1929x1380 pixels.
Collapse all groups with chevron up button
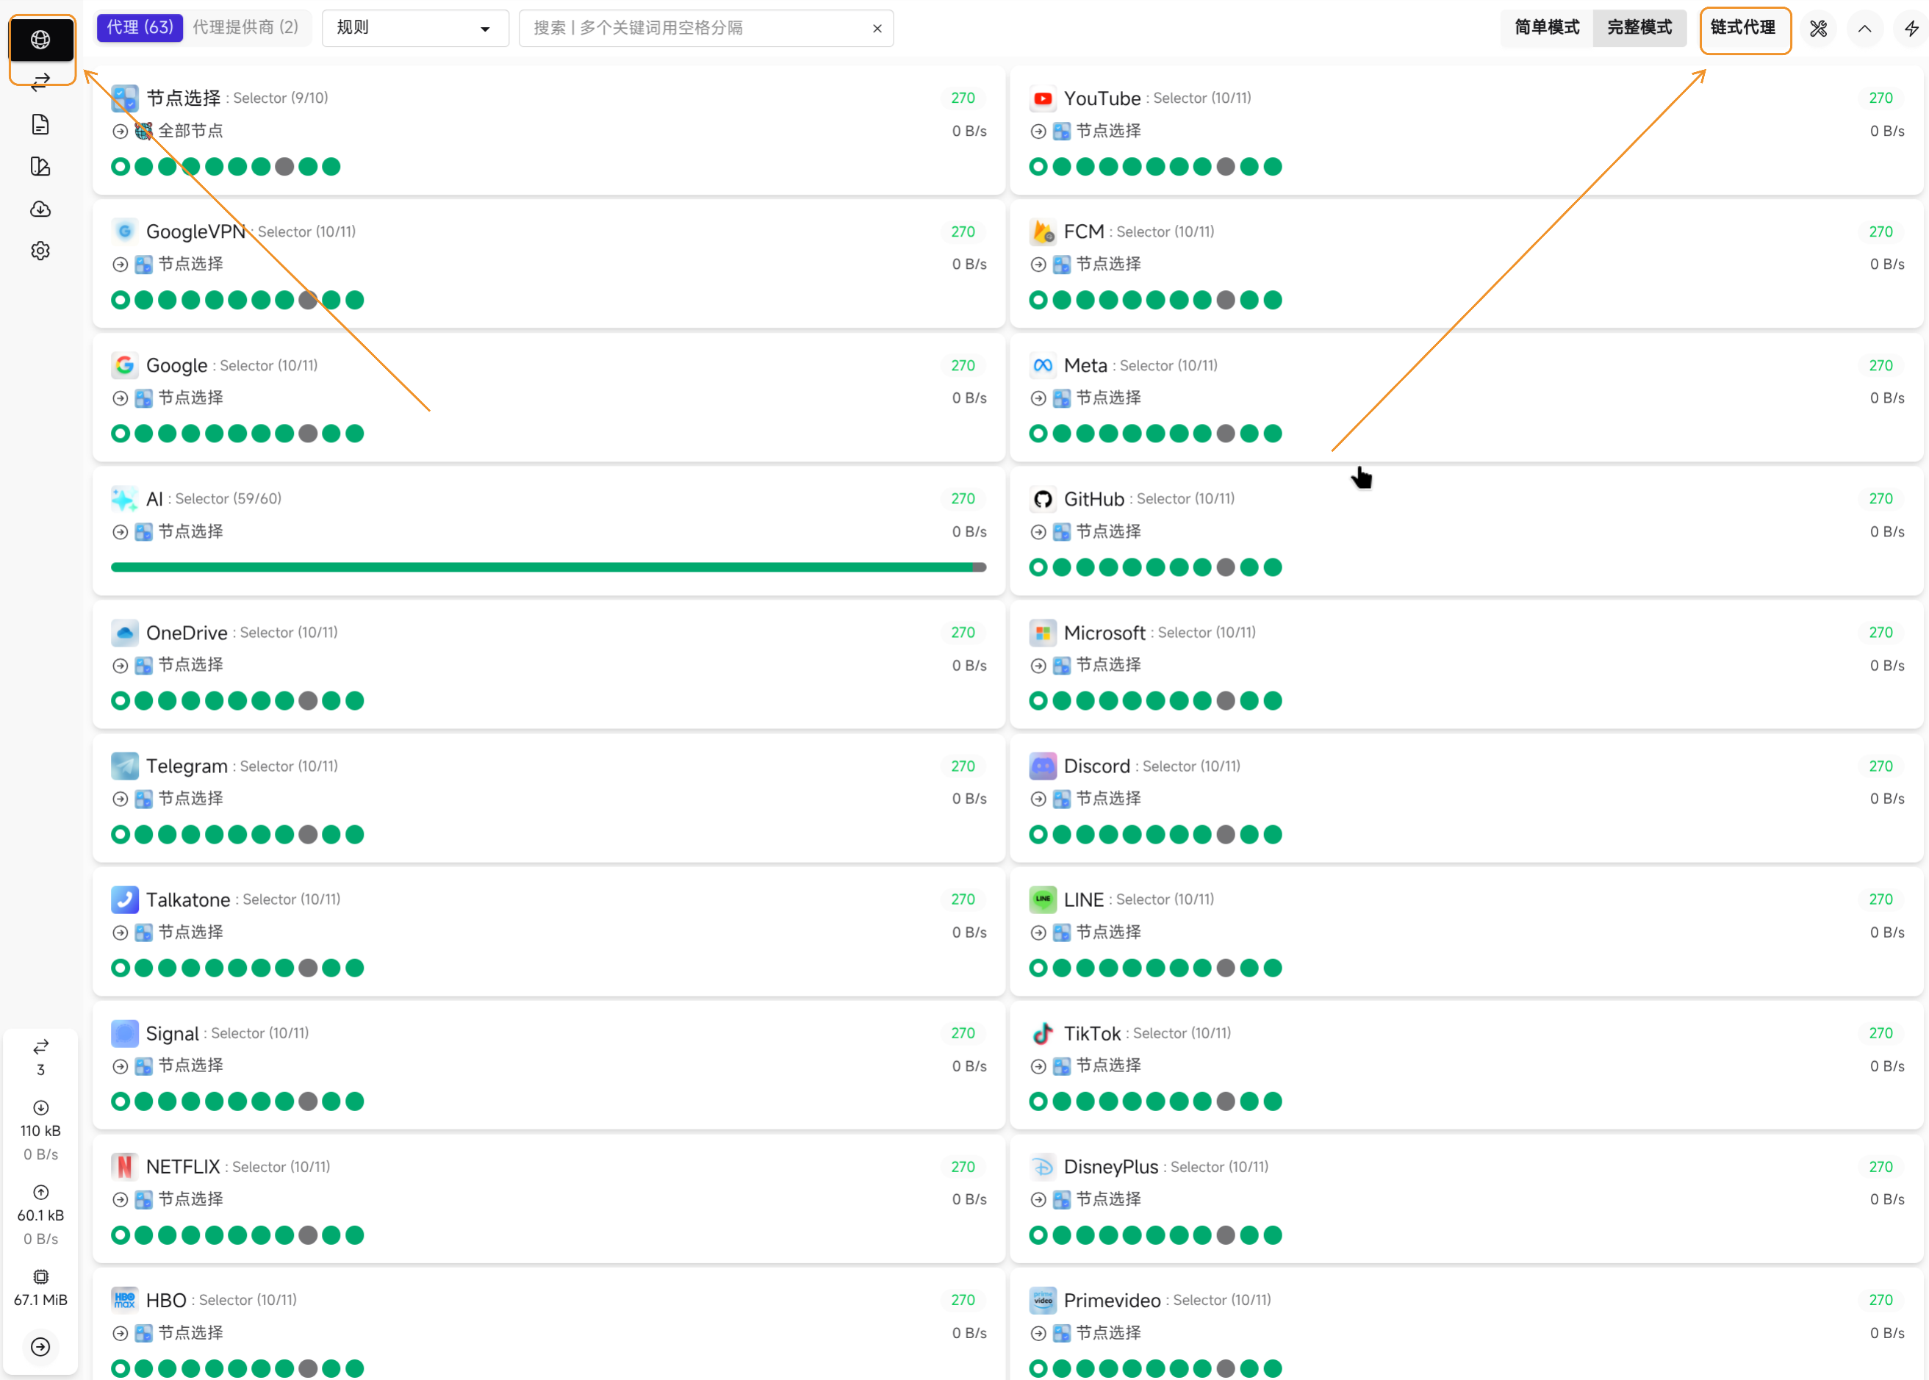(1864, 29)
